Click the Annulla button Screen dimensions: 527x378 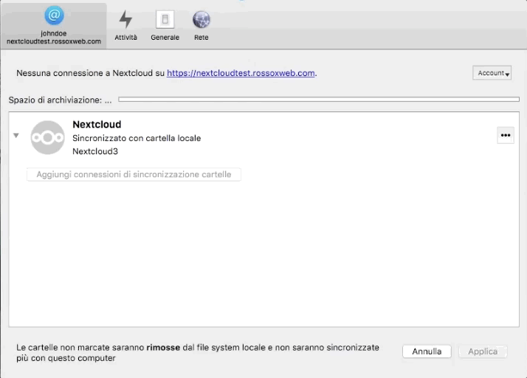click(427, 351)
